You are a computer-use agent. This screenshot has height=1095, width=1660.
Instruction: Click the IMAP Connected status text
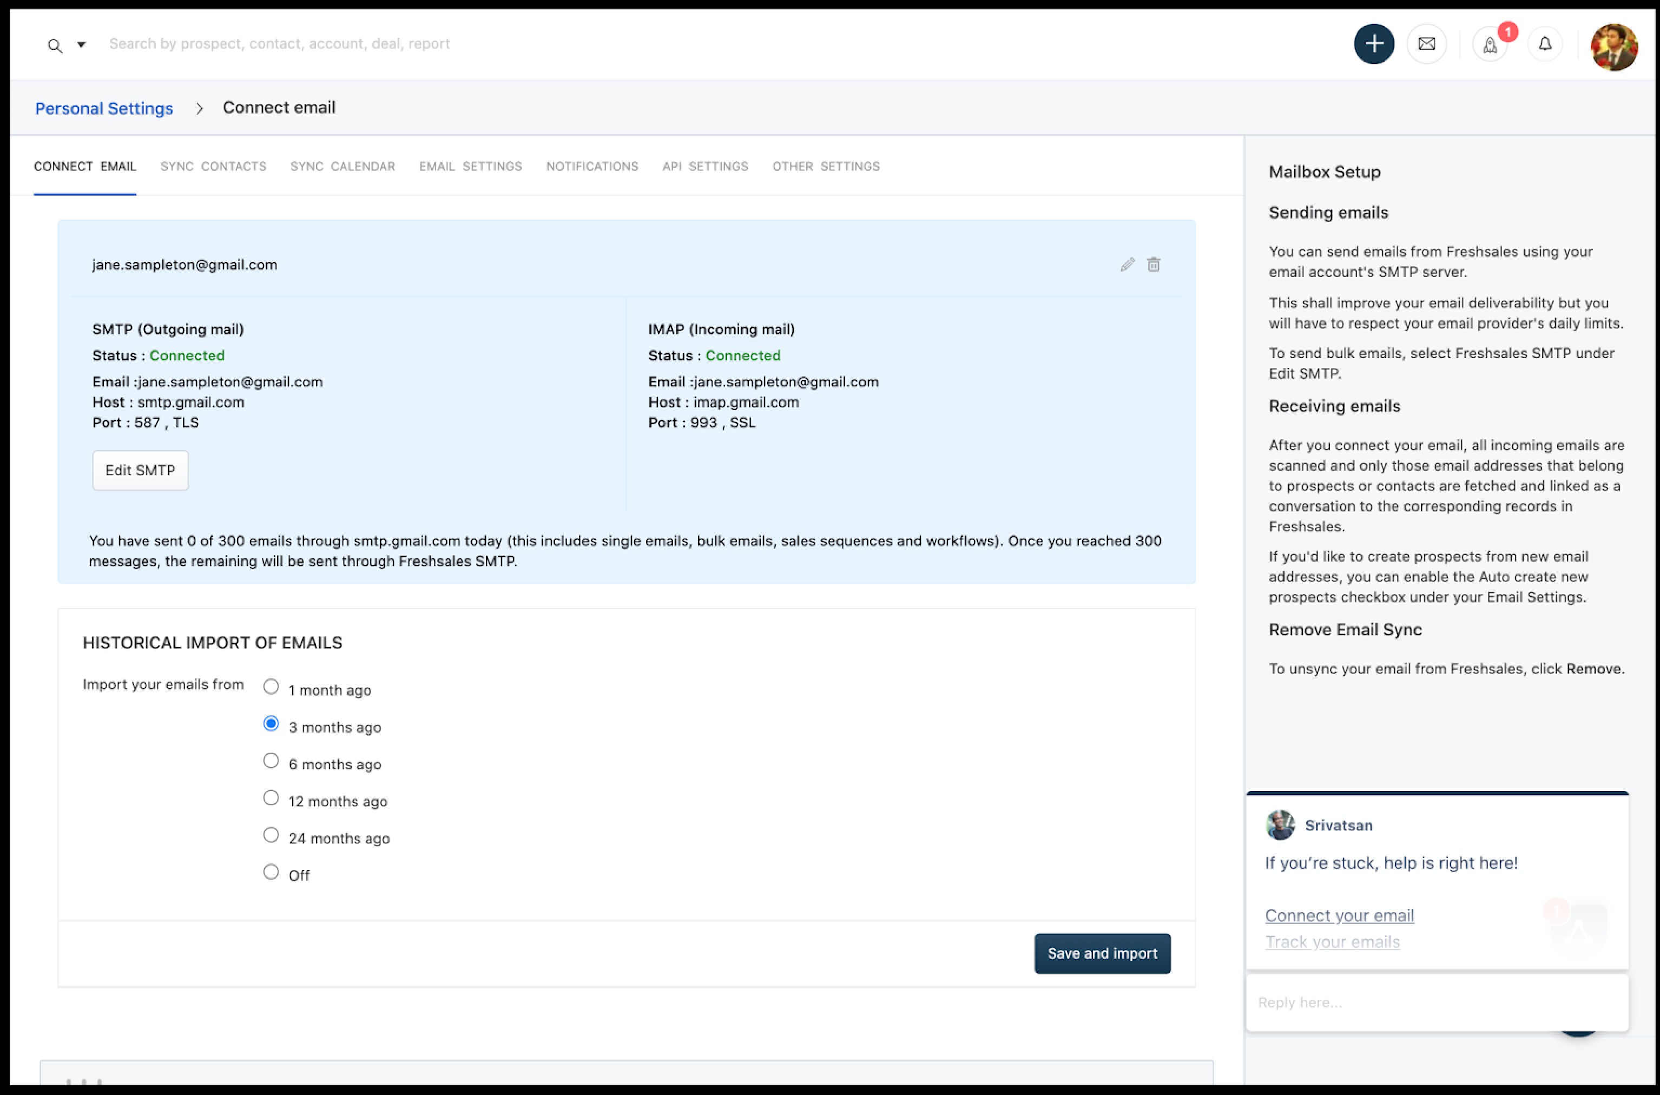pyautogui.click(x=743, y=355)
